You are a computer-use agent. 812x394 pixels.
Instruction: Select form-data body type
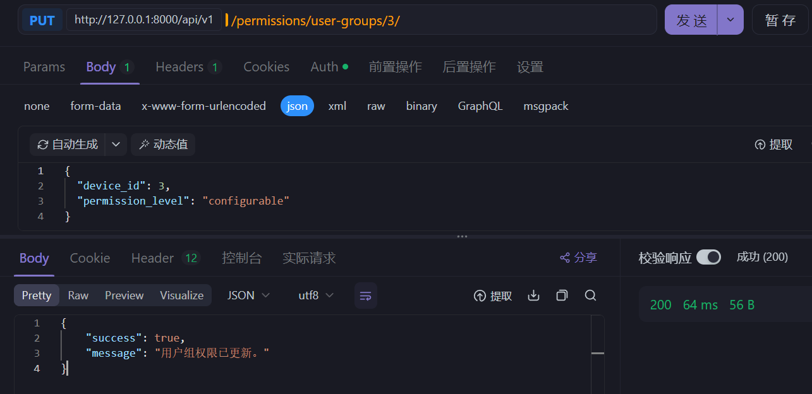pos(95,106)
